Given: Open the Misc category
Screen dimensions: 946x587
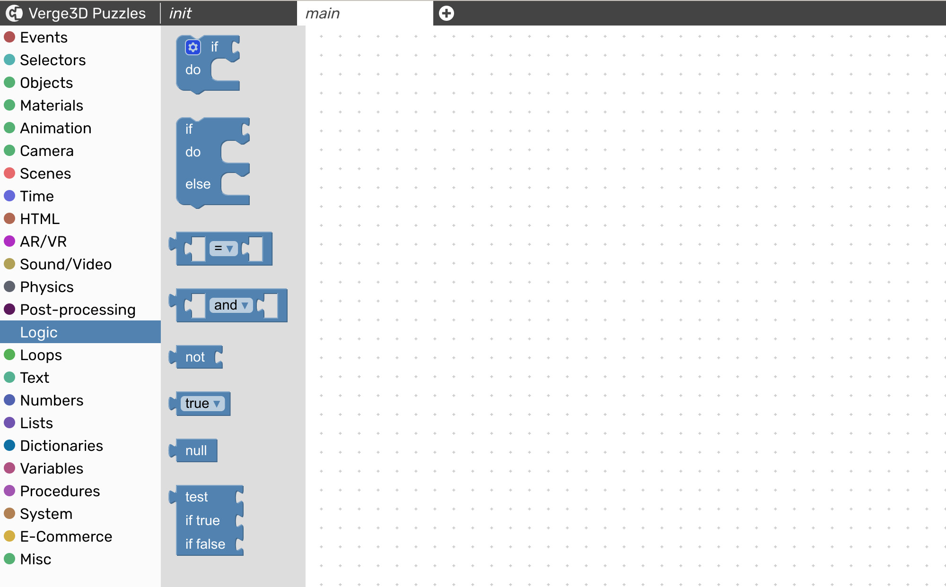Looking at the screenshot, I should pos(80,559).
